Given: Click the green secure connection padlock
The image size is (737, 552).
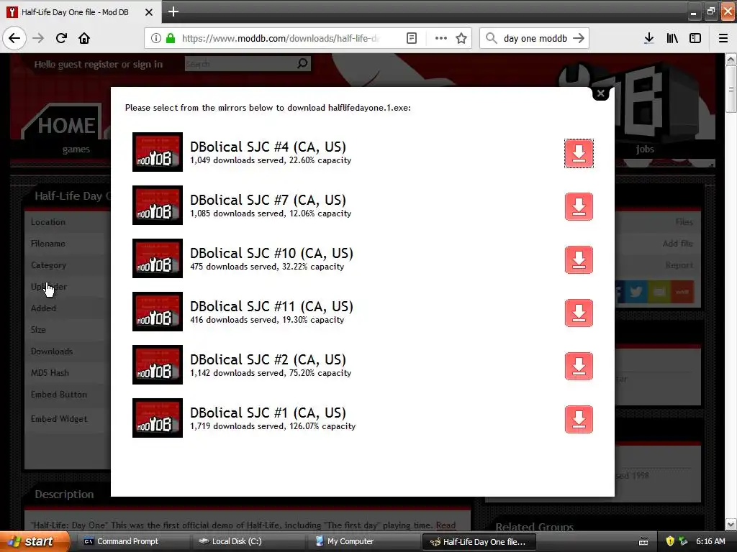Looking at the screenshot, I should click(x=171, y=38).
